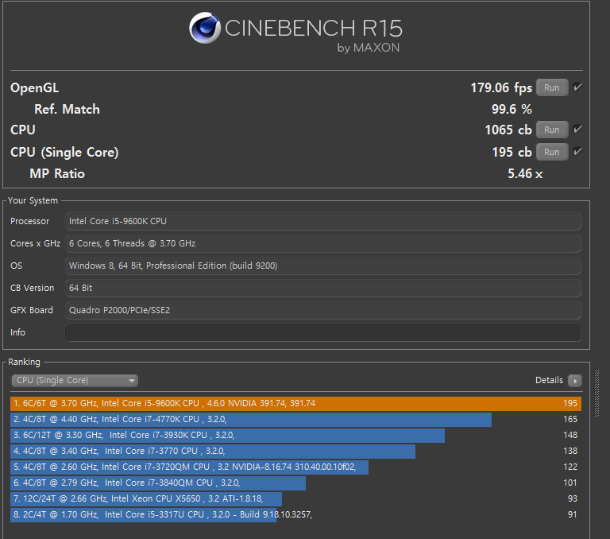Click the Details label in Ranking
This screenshot has width=610, height=539.
point(549,380)
